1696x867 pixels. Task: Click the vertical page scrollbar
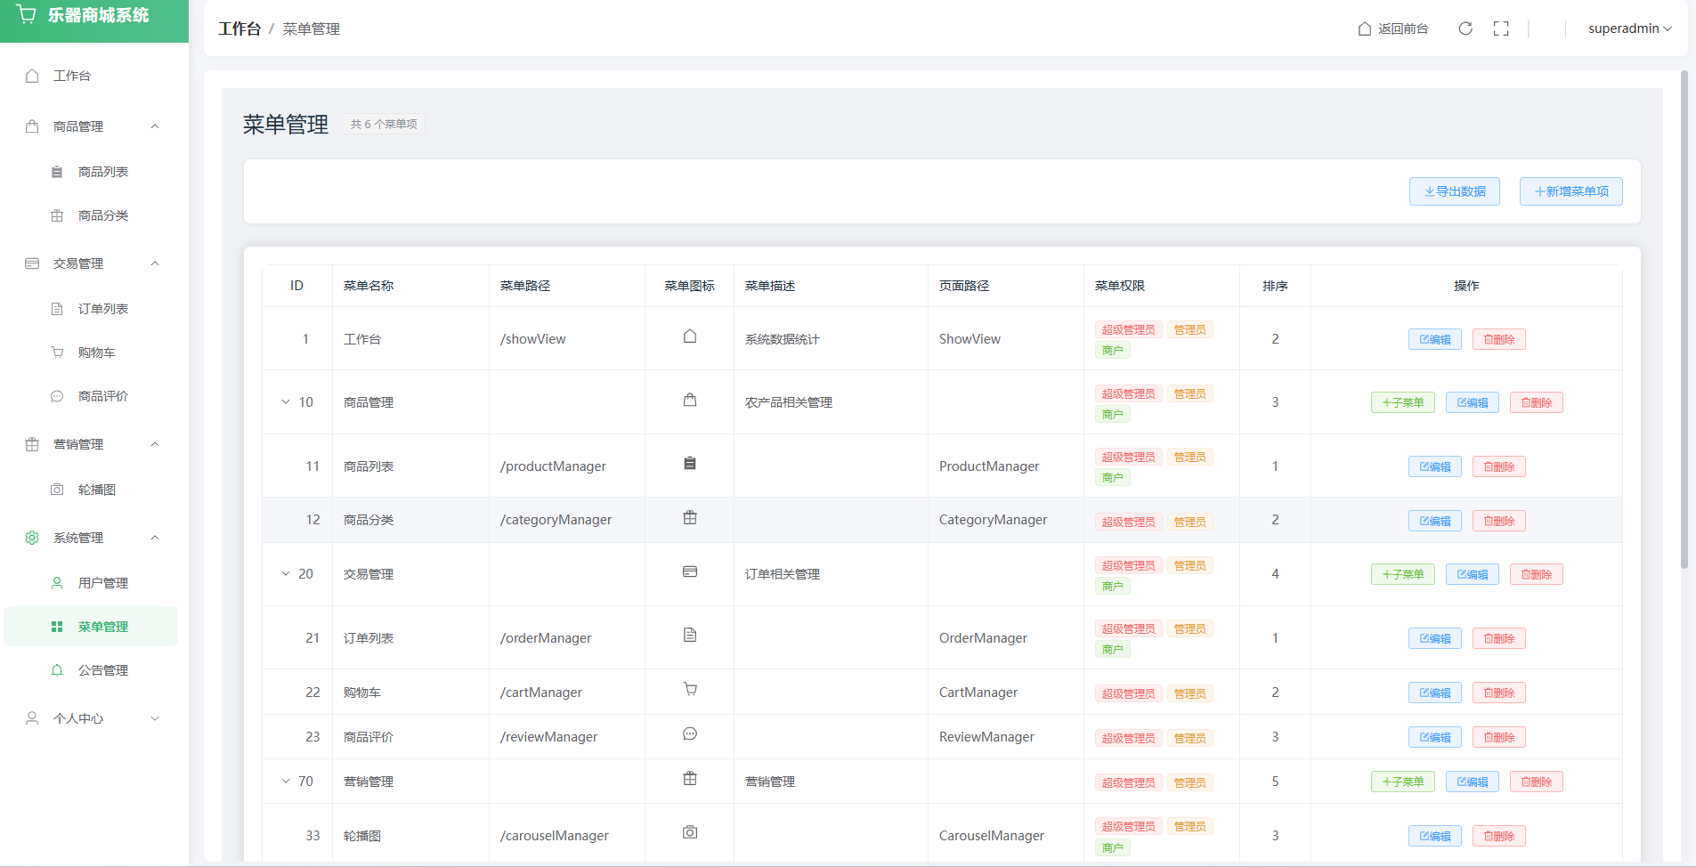tap(1684, 320)
